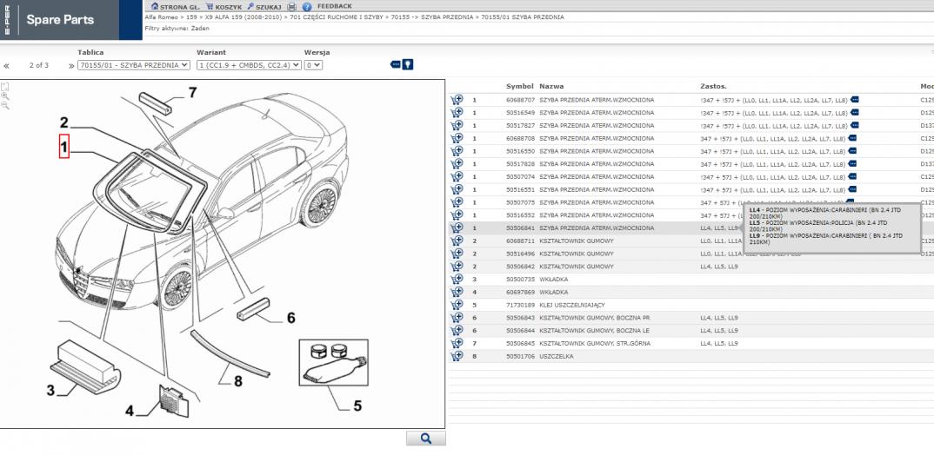Viewport: 934px width, 455px height.
Task: Open the SZUKAJ search menu
Action: click(x=264, y=7)
